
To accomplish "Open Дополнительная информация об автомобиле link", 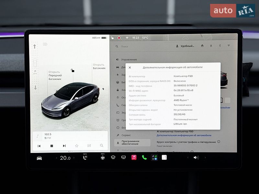I will (x=184, y=135).
